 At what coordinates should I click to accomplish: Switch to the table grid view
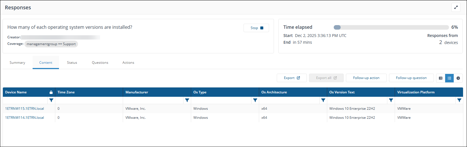click(441, 78)
